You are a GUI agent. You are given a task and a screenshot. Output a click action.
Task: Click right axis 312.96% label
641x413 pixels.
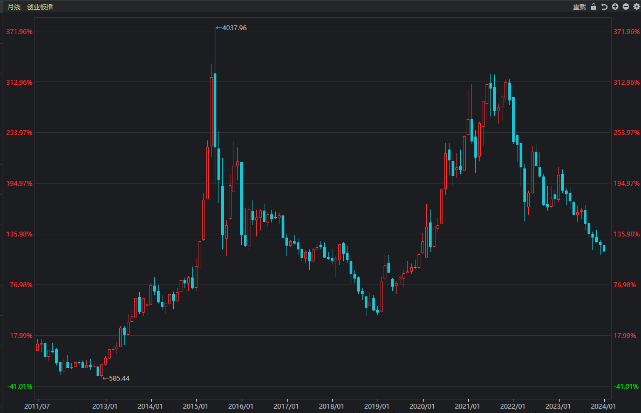click(x=626, y=82)
